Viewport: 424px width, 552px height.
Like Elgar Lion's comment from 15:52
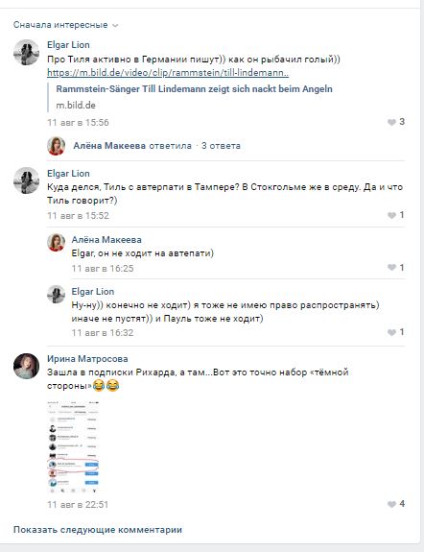coord(396,215)
